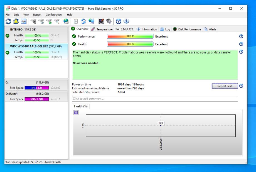The image size is (256, 172).
Task: Open the Configuration menu
Action: click(x=54, y=15)
